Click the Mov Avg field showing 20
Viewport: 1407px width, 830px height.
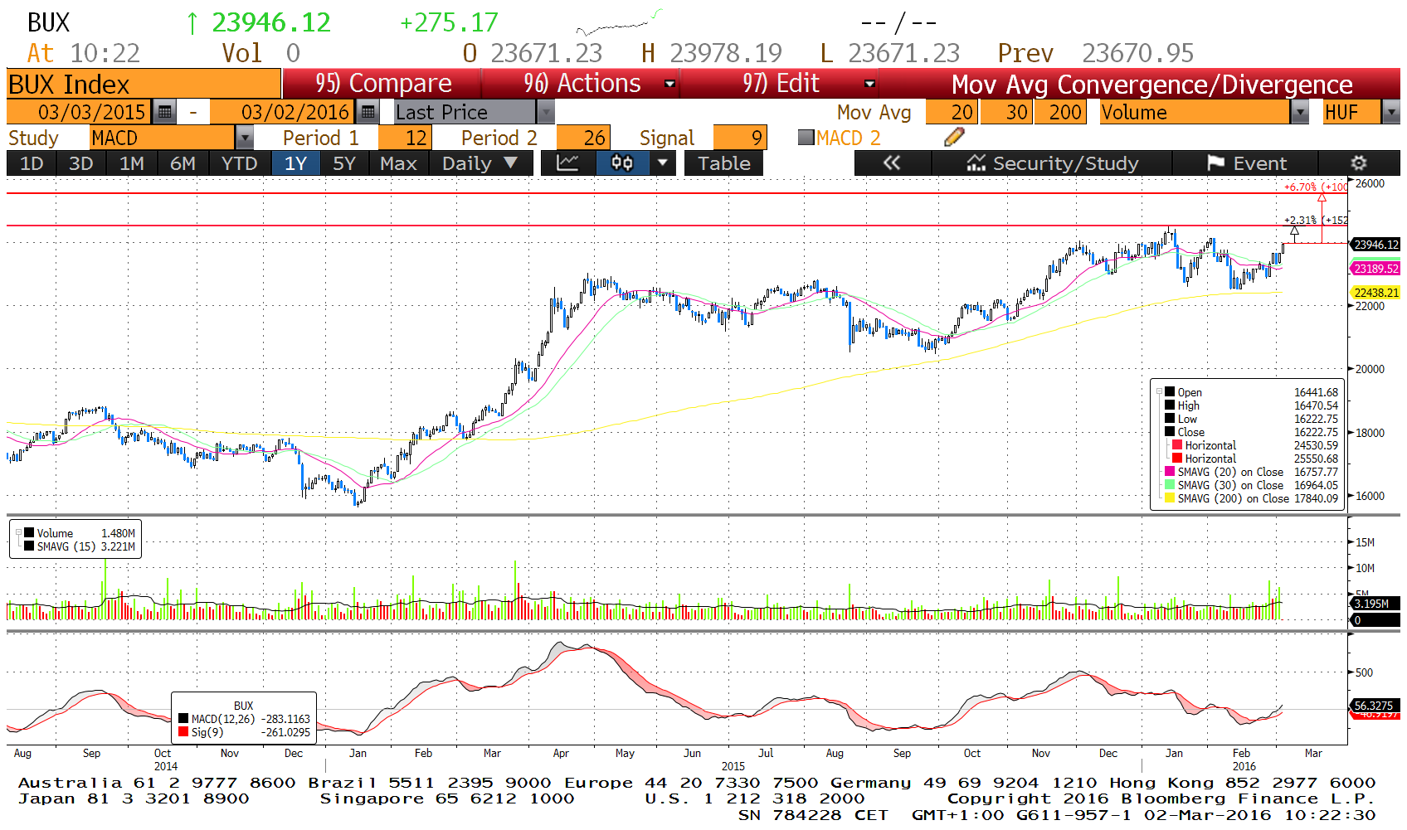pyautogui.click(x=952, y=112)
